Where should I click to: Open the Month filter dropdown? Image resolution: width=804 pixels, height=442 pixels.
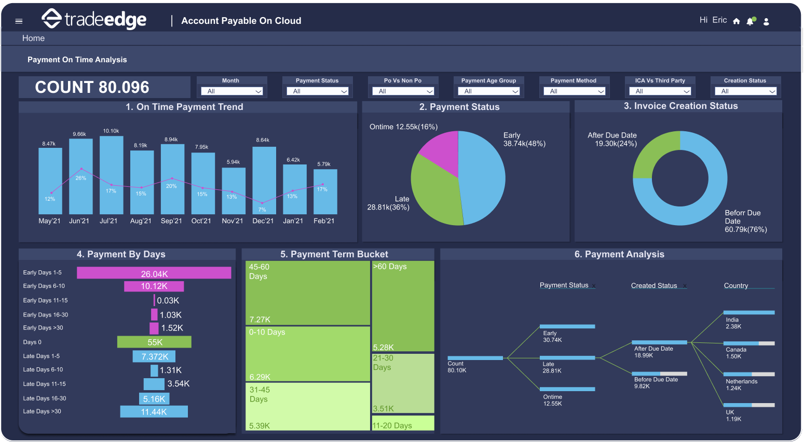pyautogui.click(x=232, y=91)
